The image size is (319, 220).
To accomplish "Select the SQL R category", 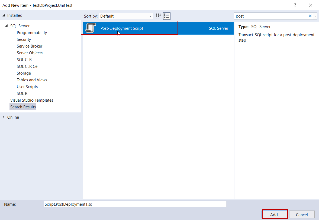I will [22, 93].
